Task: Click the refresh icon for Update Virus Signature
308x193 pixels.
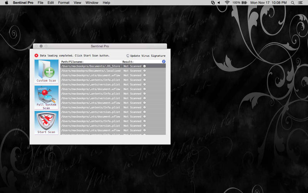Action: 128,56
